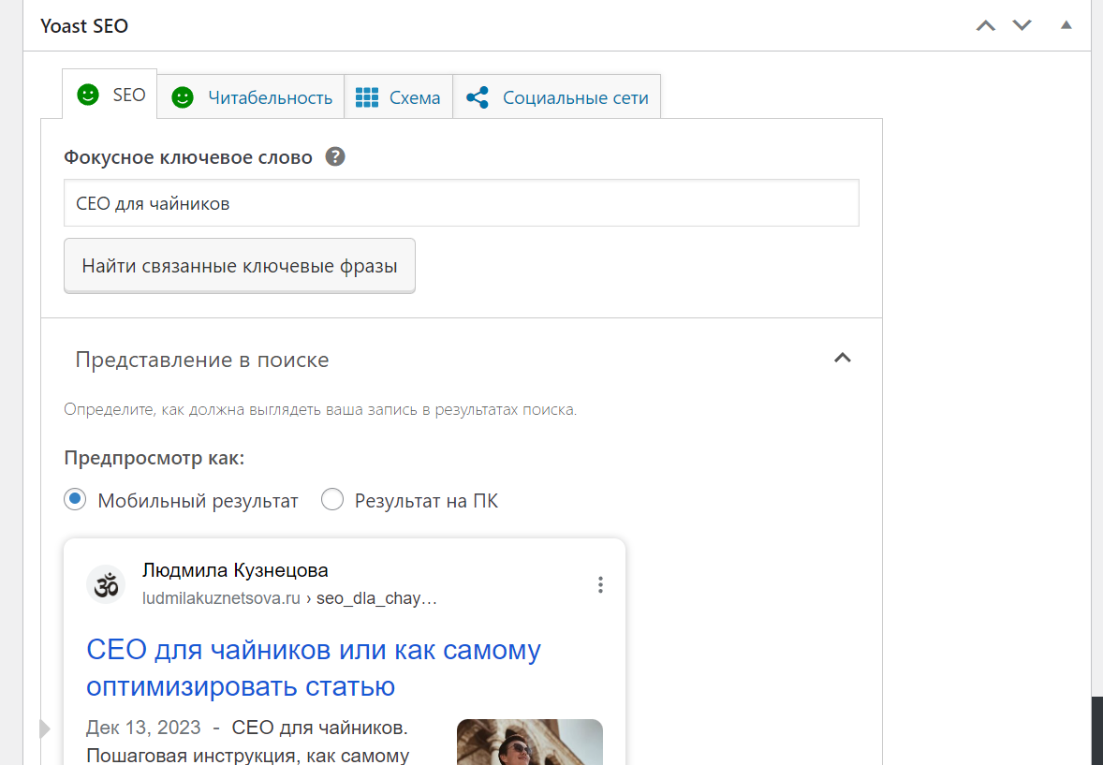Click the green smiley on Читабельность tab

(183, 97)
